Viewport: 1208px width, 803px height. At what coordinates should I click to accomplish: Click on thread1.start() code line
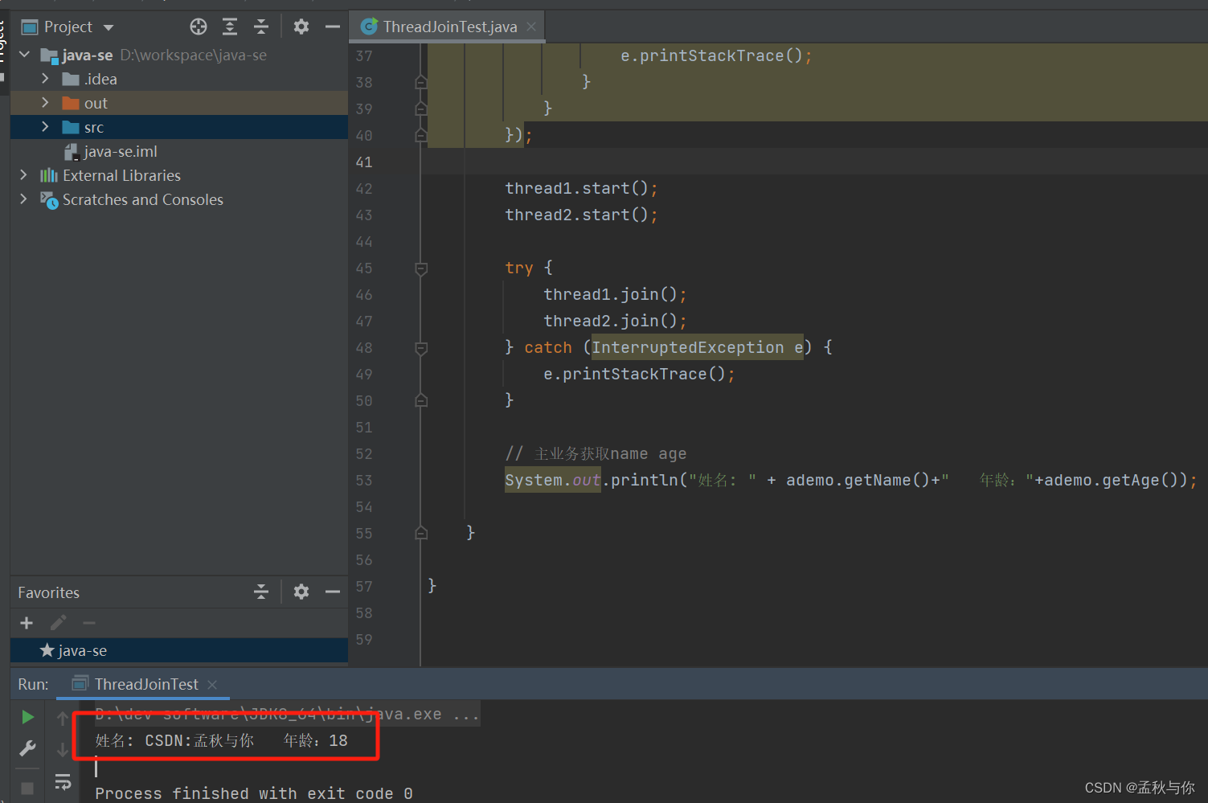coord(581,188)
